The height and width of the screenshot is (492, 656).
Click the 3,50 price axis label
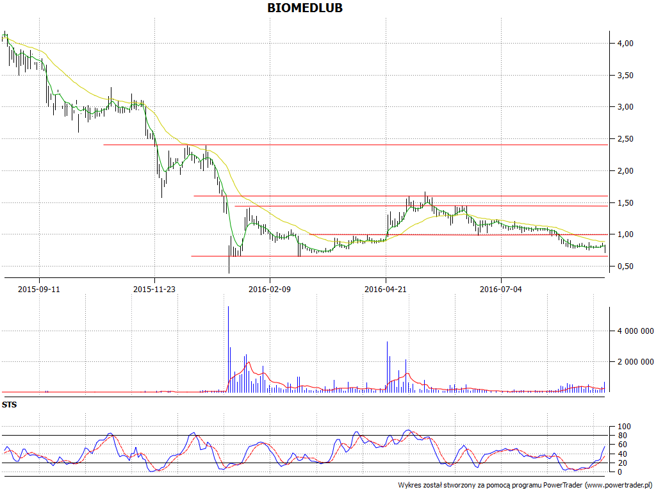pyautogui.click(x=625, y=76)
